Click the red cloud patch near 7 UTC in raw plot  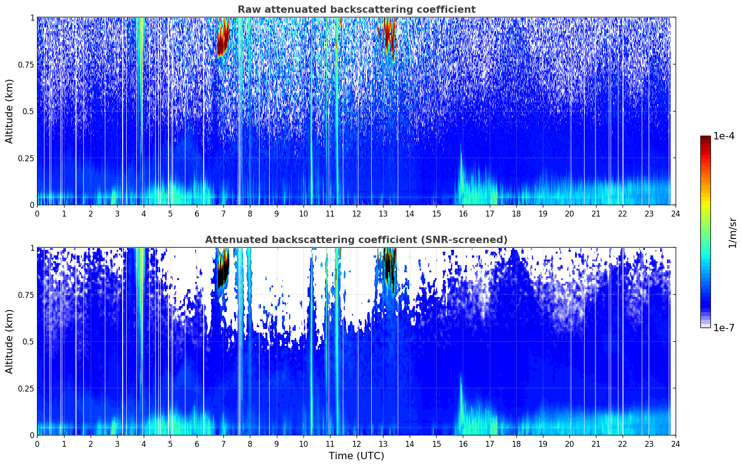point(222,42)
